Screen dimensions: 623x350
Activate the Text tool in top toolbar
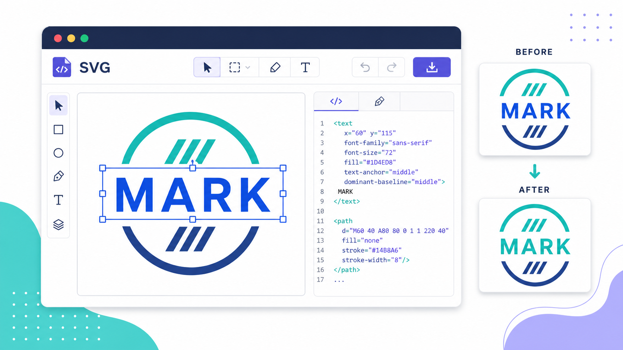click(x=305, y=67)
